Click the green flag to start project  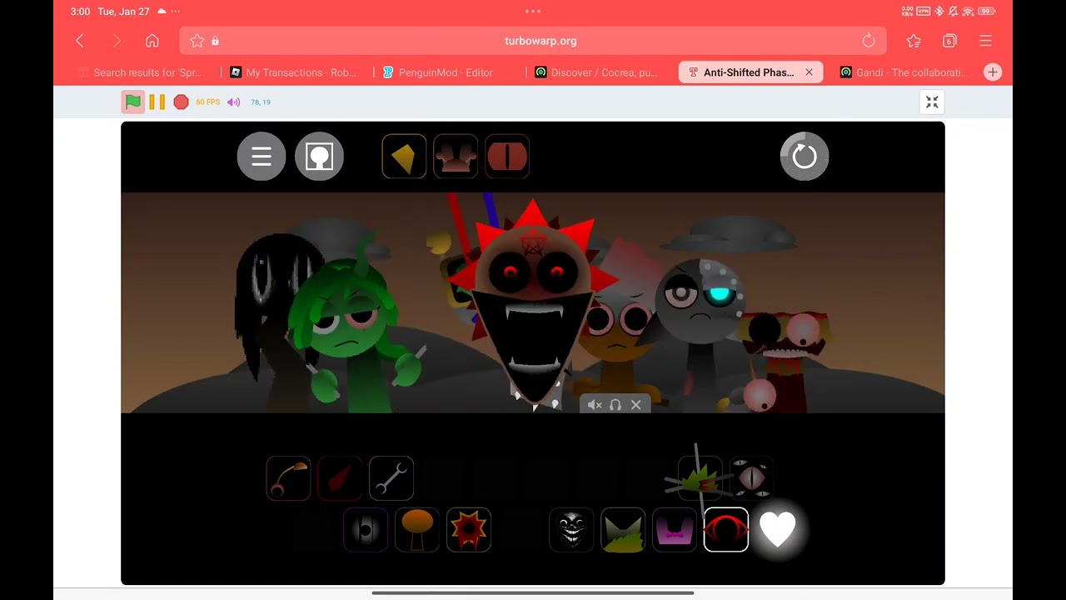[x=133, y=102]
